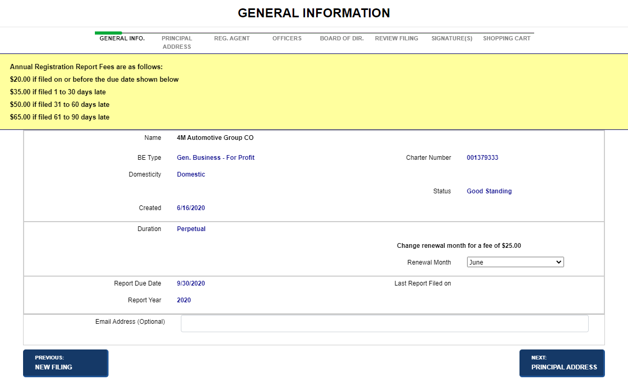Click the Good Standing status link
The width and height of the screenshot is (628, 383).
pyautogui.click(x=489, y=191)
